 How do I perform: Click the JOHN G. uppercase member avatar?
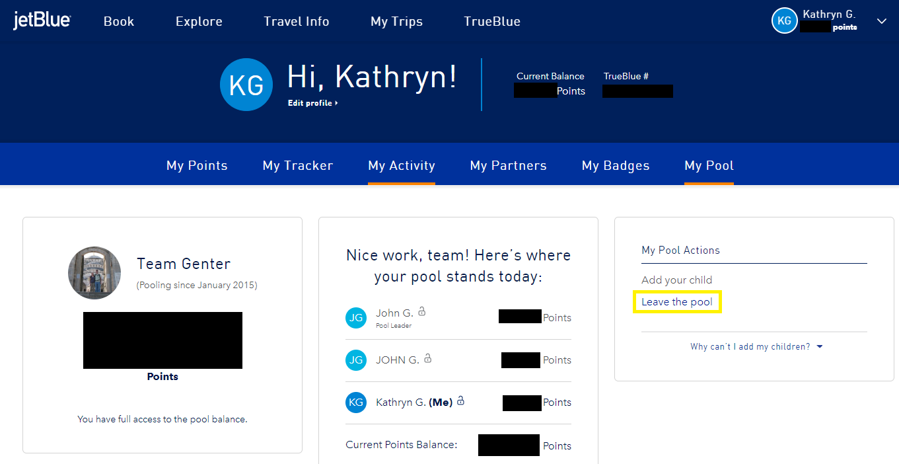click(x=356, y=360)
